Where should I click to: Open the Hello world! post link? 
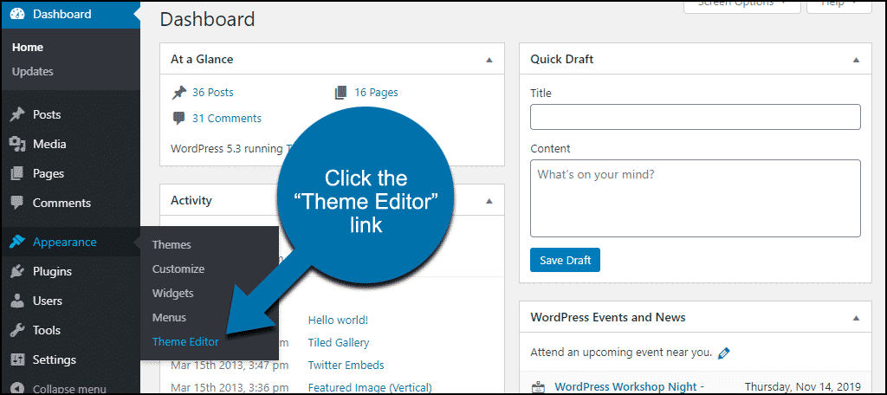click(339, 320)
